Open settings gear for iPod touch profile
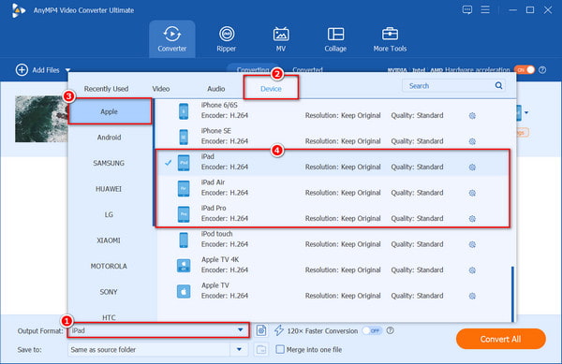 472,244
